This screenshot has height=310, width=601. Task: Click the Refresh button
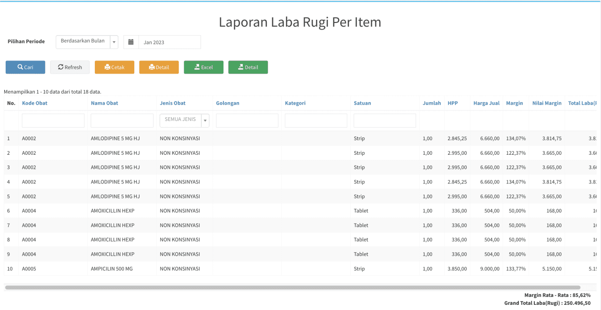click(70, 67)
